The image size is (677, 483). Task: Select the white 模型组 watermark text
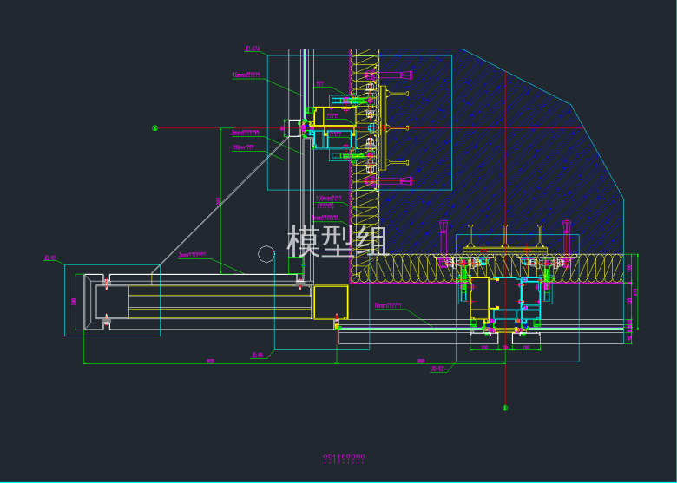coord(338,241)
